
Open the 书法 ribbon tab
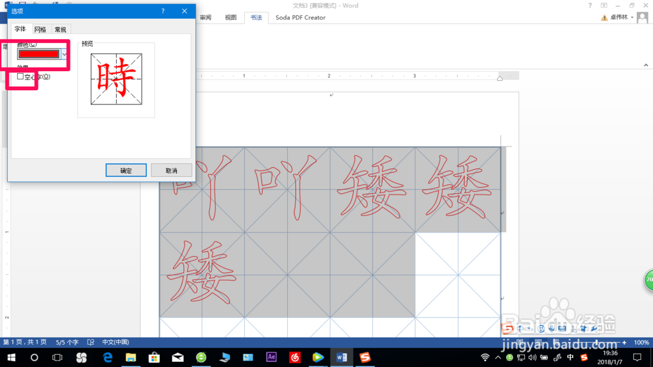256,18
